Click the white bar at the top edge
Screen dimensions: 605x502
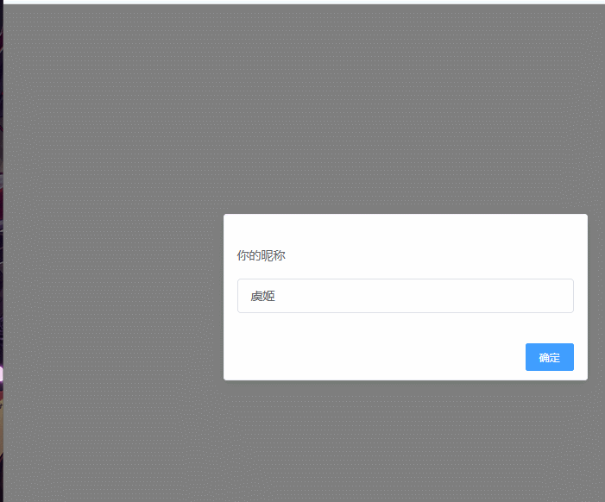[305, 2]
